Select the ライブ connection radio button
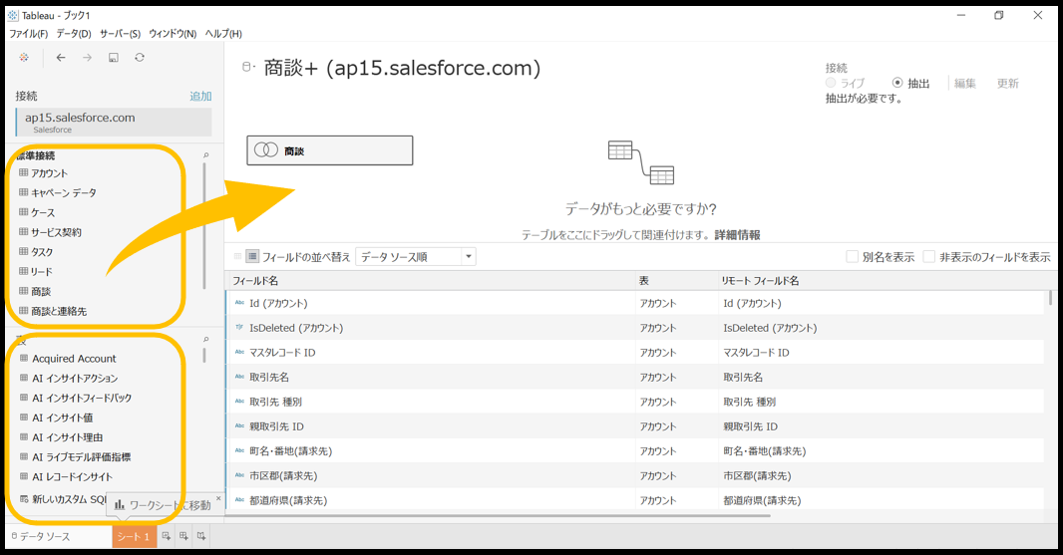This screenshot has height=555, width=1063. point(831,83)
